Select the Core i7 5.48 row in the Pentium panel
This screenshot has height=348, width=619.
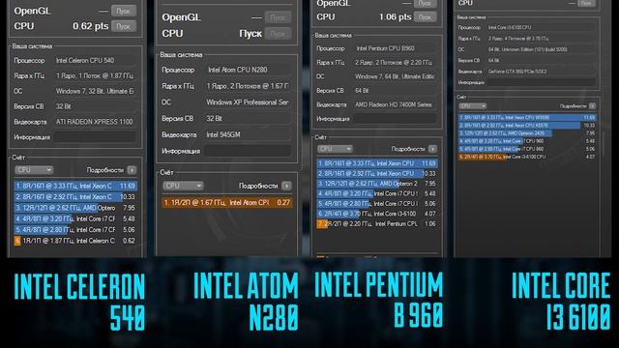[x=377, y=193]
